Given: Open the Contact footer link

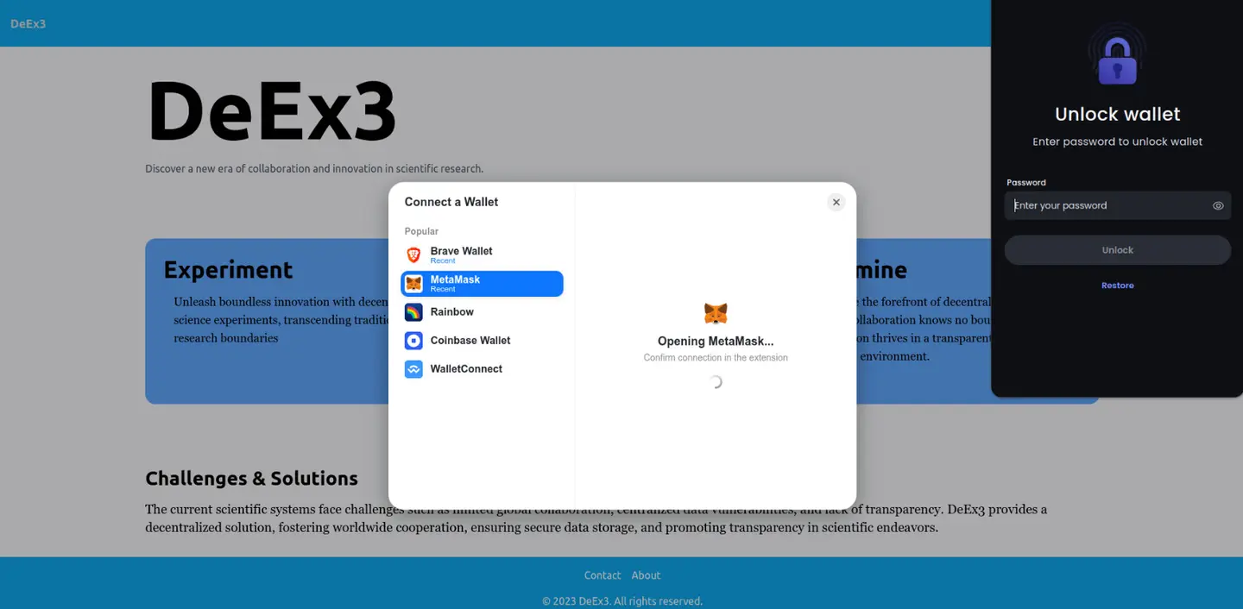Looking at the screenshot, I should [603, 575].
